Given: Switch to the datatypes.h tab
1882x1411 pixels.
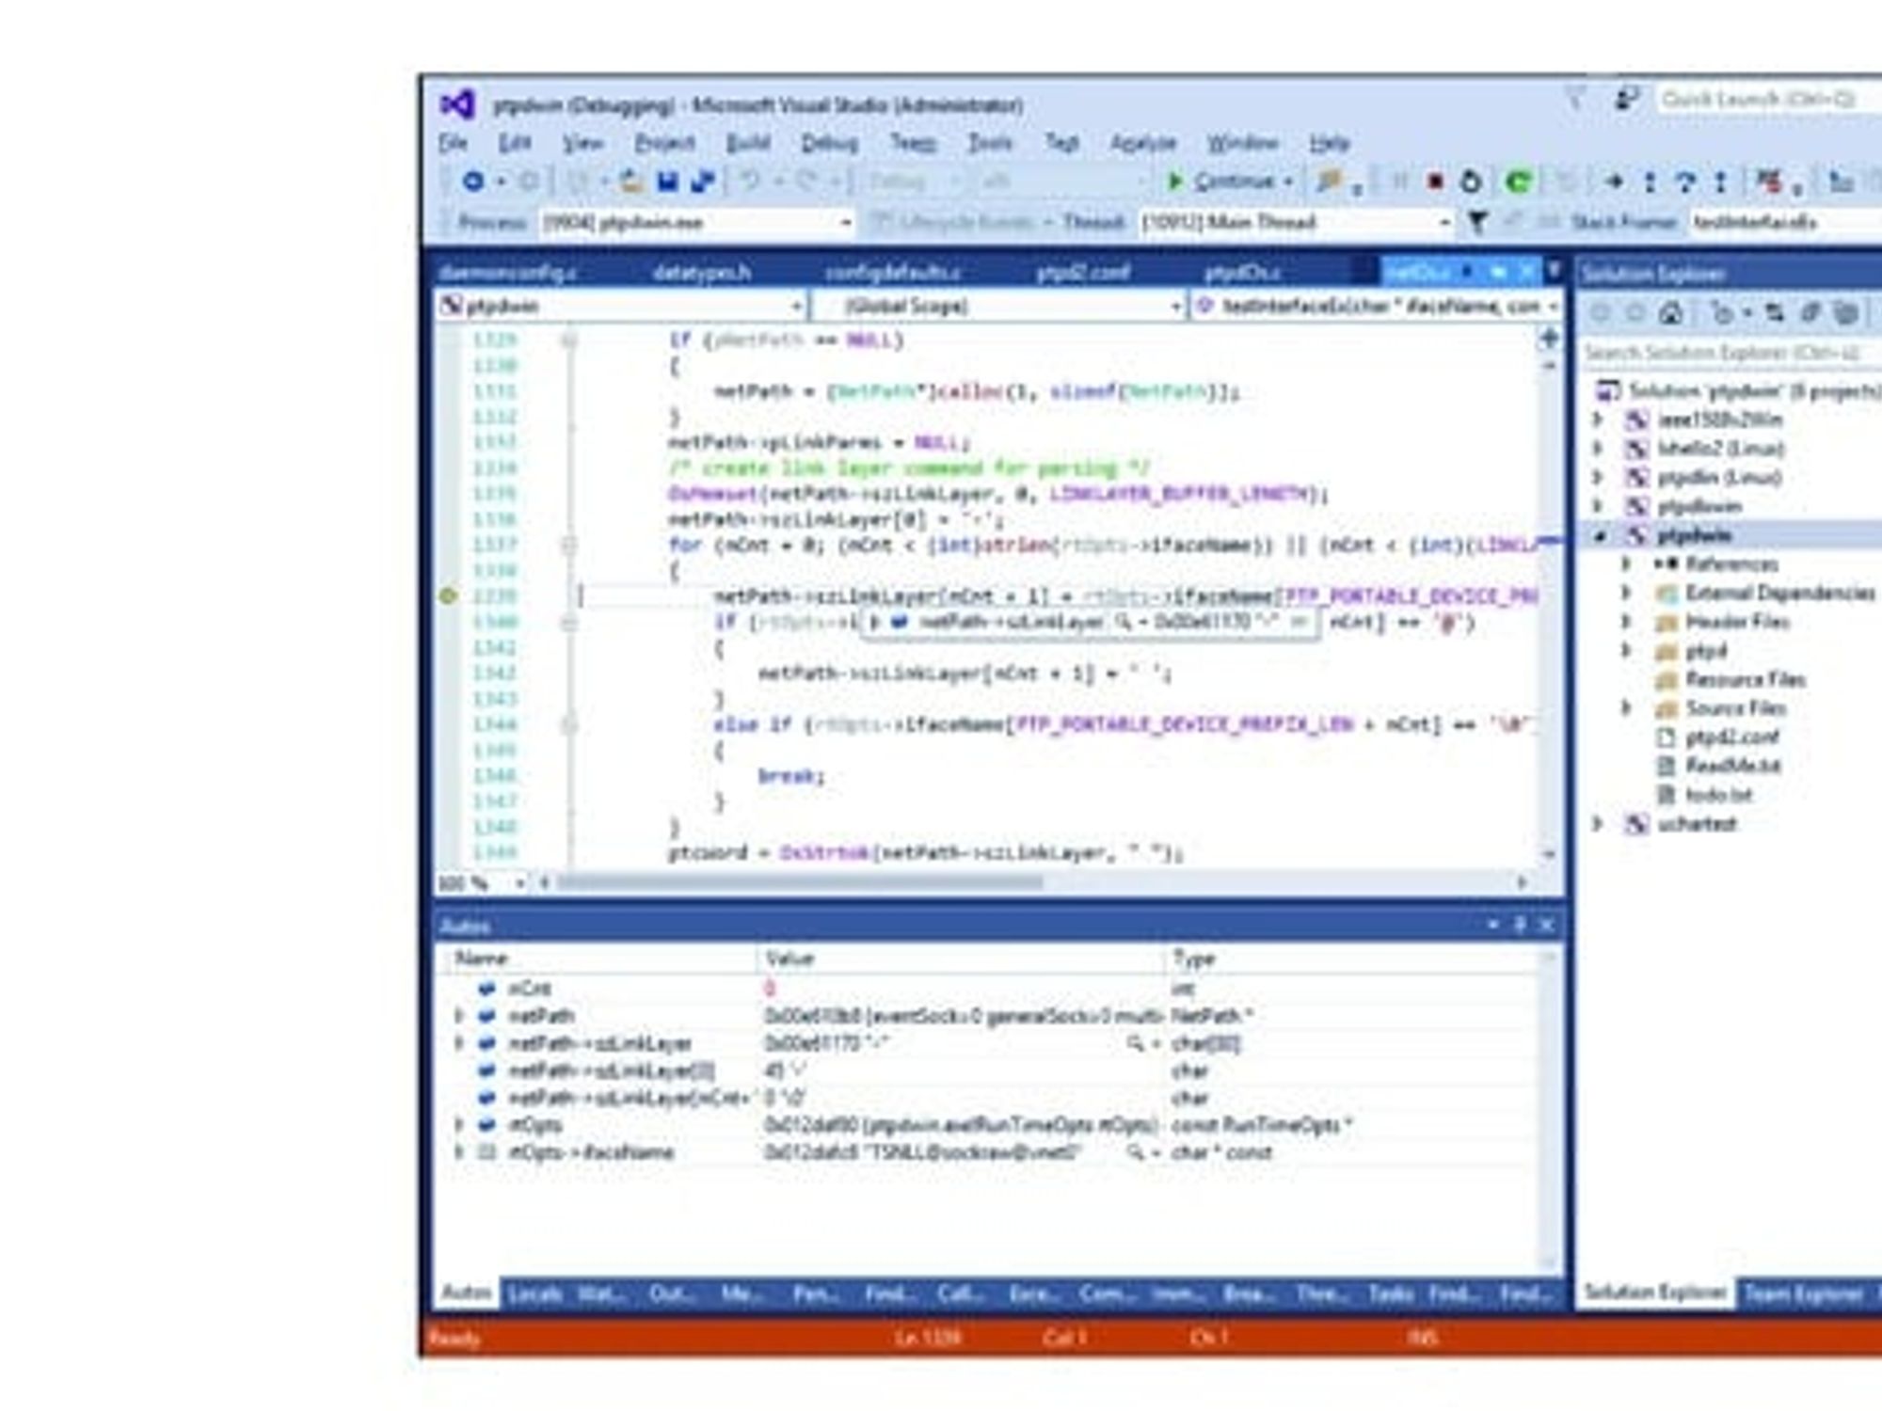Looking at the screenshot, I should (702, 273).
